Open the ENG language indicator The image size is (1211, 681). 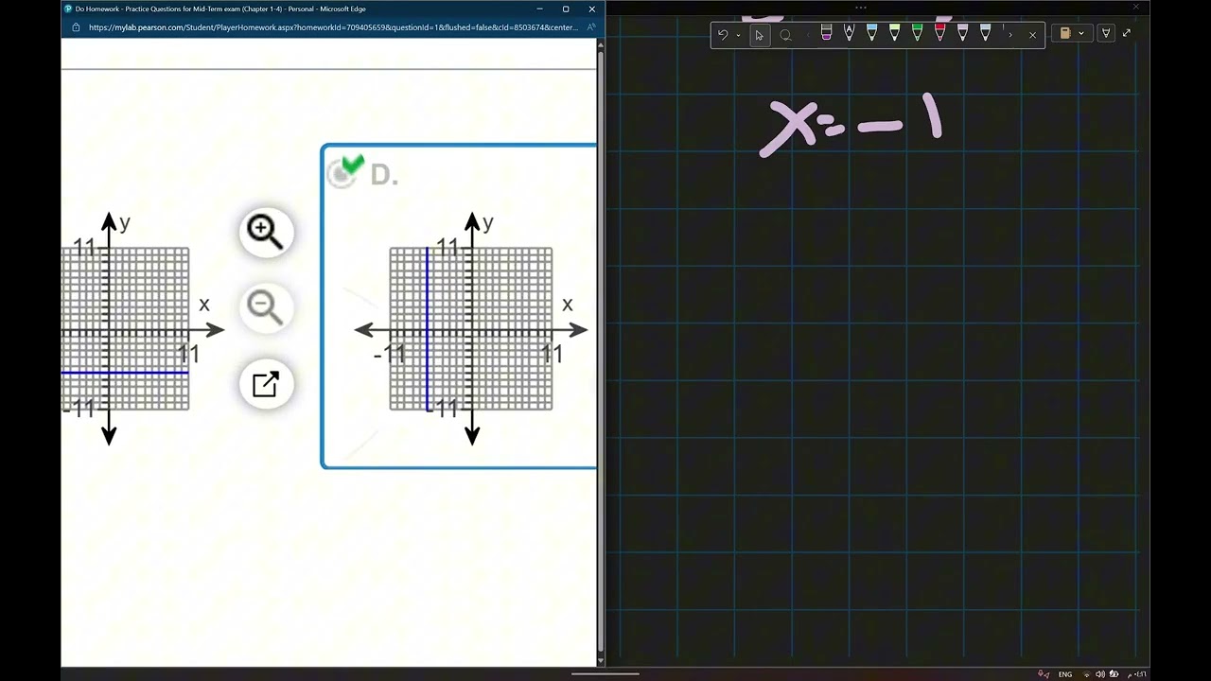pyautogui.click(x=1065, y=674)
